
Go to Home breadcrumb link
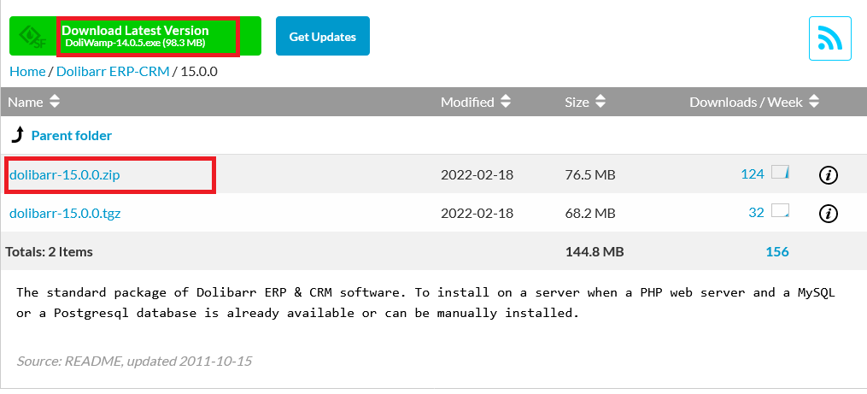coord(27,72)
